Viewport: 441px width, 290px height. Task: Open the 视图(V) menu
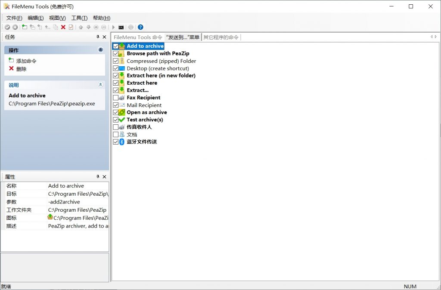click(57, 18)
